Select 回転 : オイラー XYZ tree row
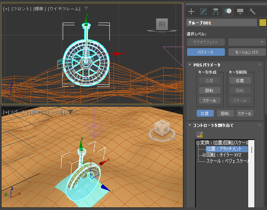 224,155
